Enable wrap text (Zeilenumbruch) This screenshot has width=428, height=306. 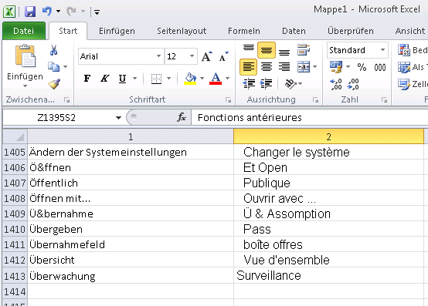[x=304, y=50]
